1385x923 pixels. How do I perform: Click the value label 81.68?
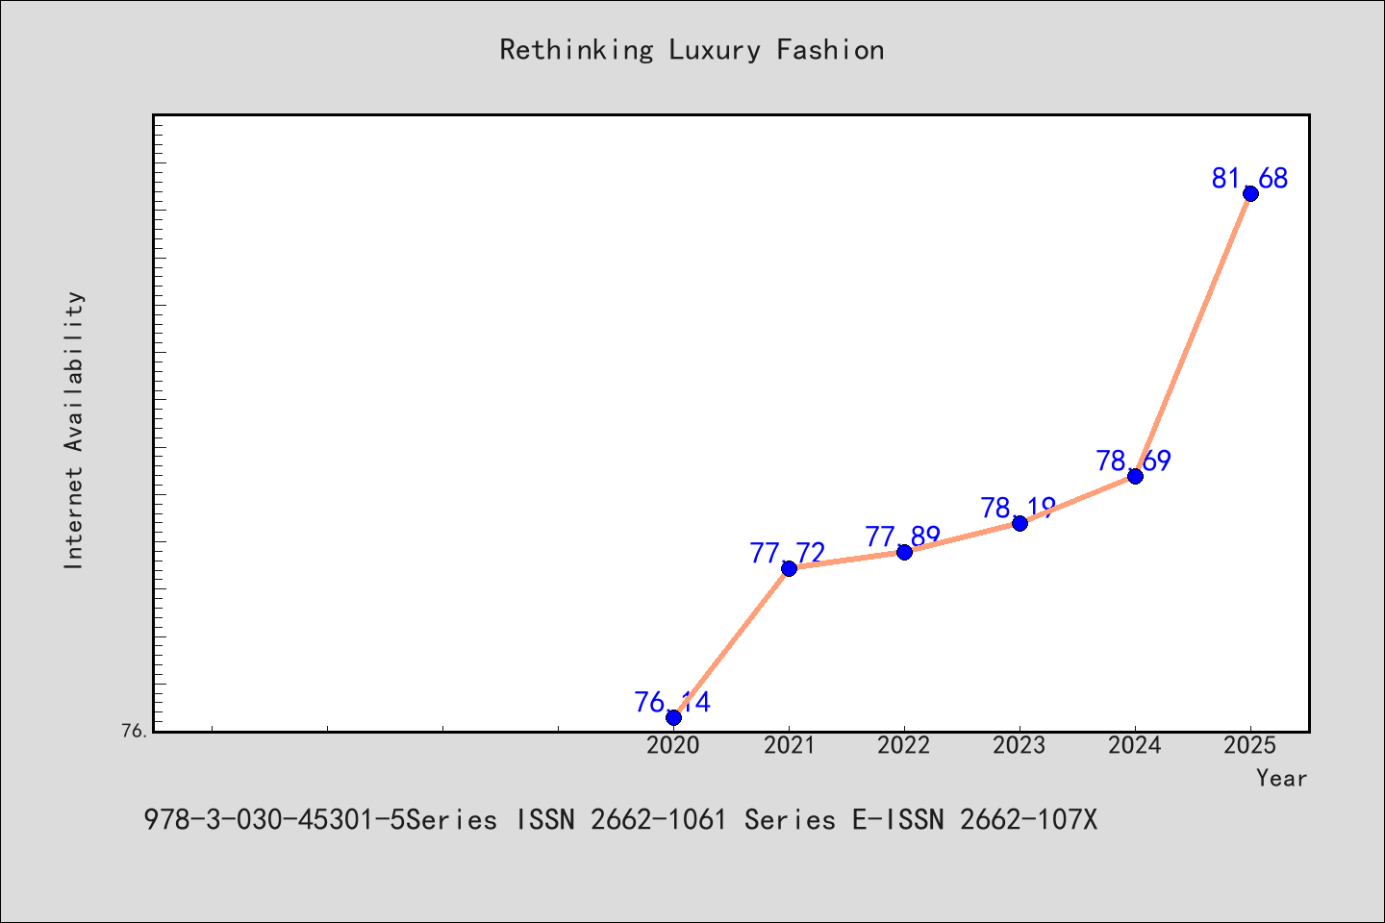pos(1249,178)
